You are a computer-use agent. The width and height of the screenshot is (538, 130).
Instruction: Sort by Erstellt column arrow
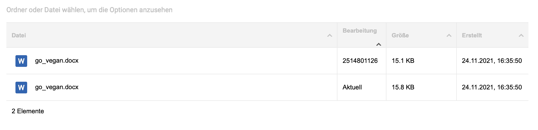tap(521, 36)
